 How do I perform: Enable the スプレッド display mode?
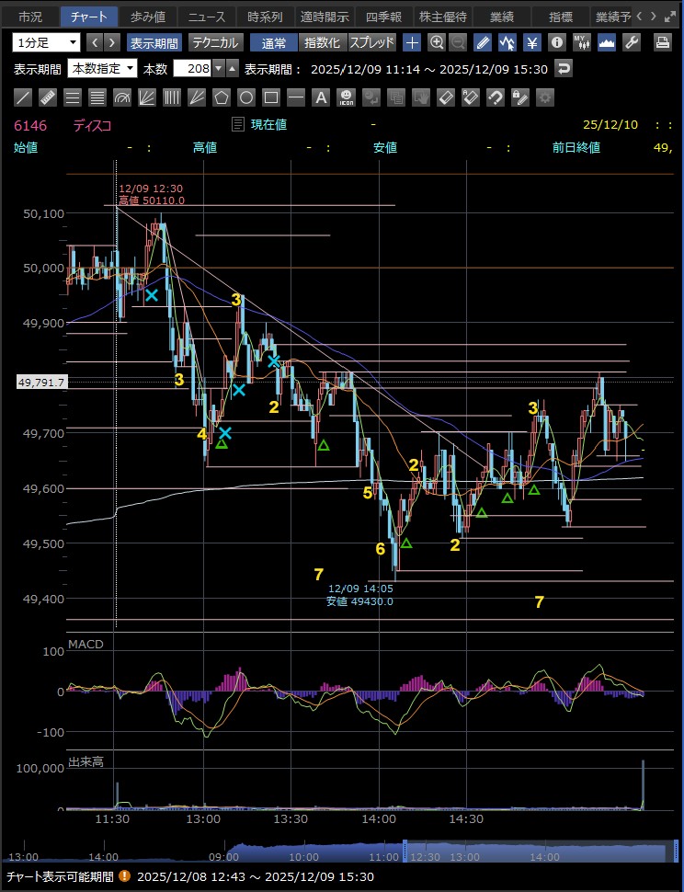point(371,42)
